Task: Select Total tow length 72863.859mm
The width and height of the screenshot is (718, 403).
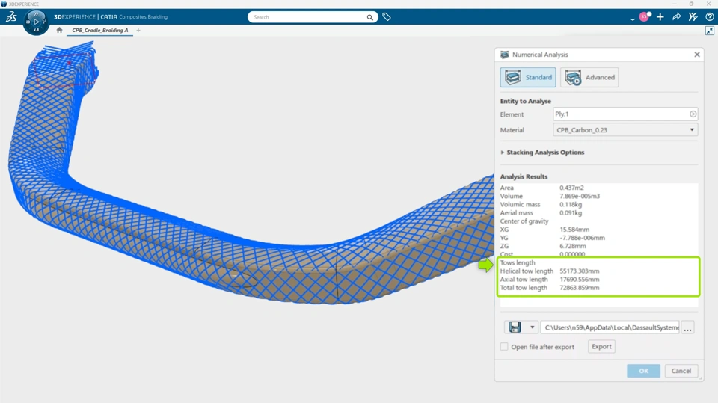Action: click(579, 288)
